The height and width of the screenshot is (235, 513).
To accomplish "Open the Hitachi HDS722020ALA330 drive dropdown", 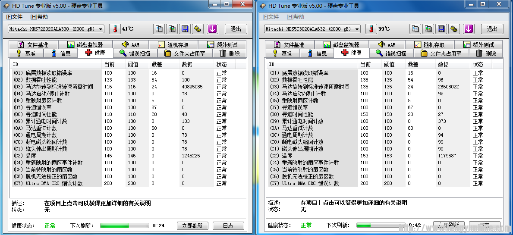I will click(56, 29).
